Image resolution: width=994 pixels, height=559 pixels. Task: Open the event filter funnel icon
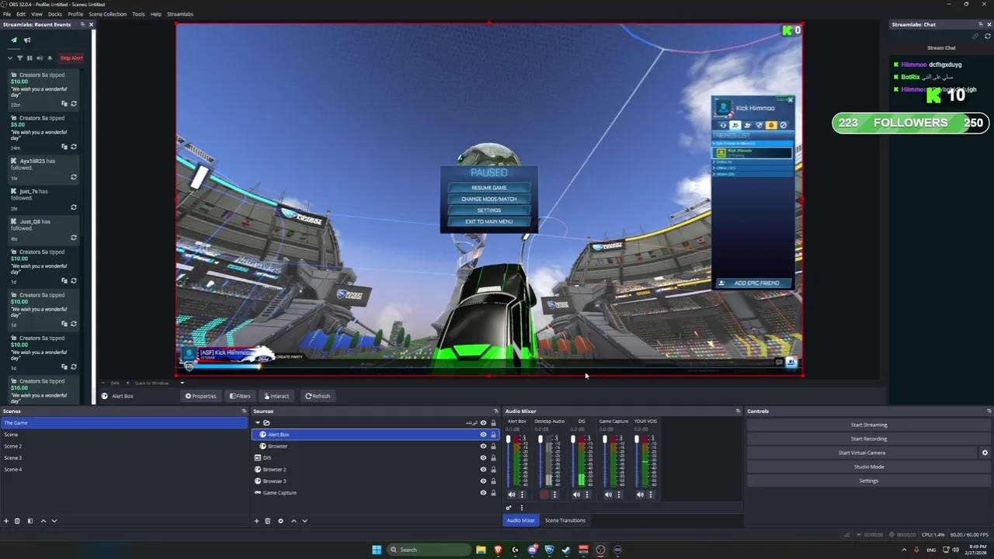click(20, 58)
